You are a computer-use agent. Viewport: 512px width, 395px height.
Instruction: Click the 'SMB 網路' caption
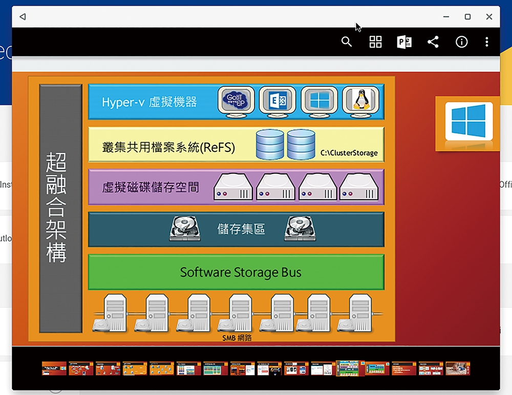pos(237,338)
